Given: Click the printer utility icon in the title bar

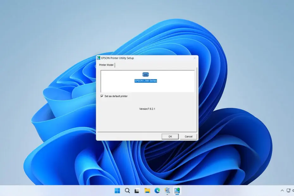Looking at the screenshot, I should (99, 58).
